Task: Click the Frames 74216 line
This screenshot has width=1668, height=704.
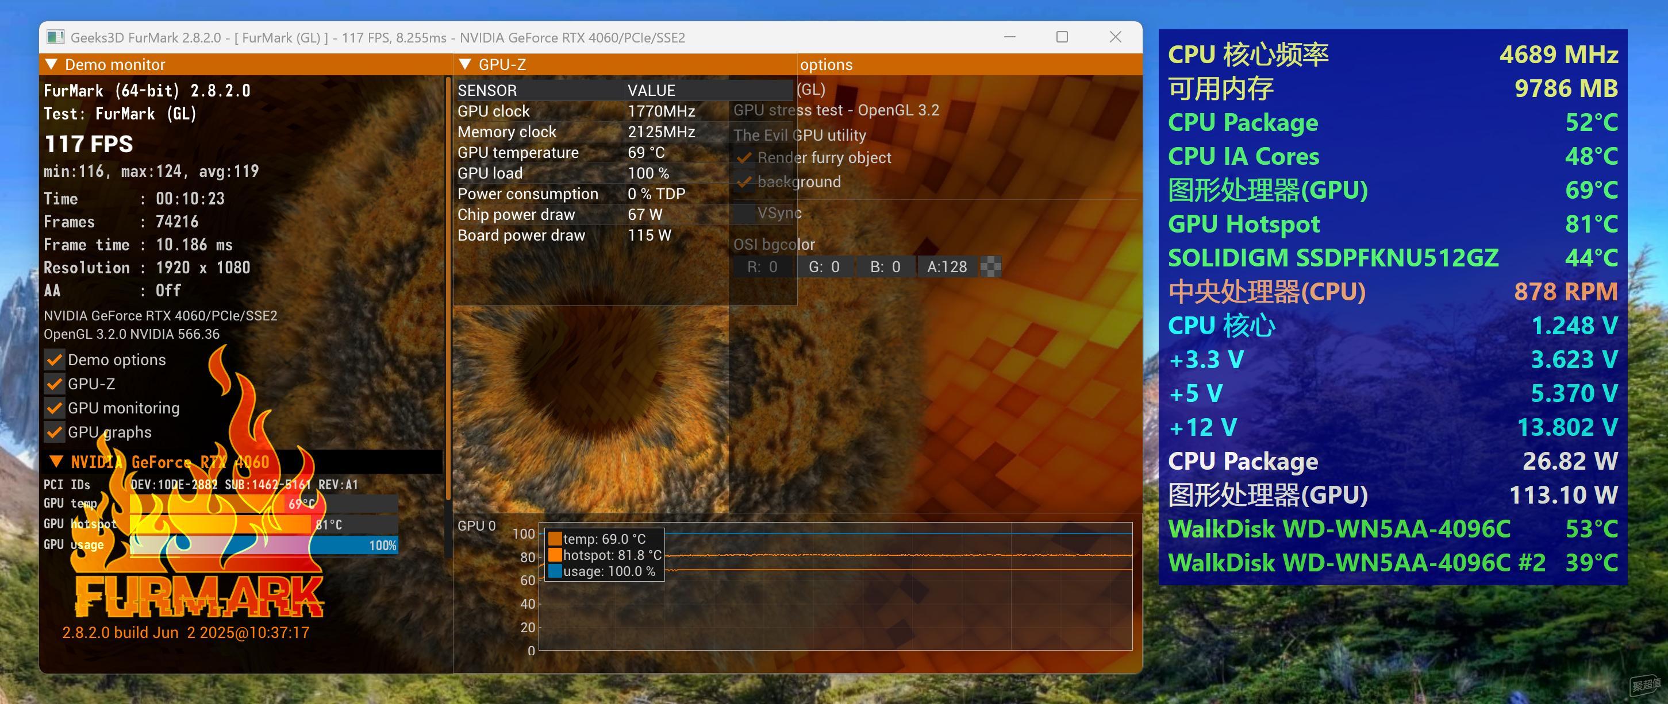Action: (x=121, y=222)
